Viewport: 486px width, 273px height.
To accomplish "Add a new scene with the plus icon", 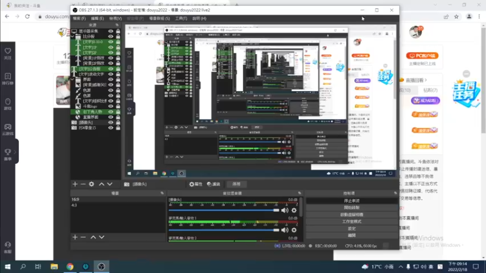I will [x=75, y=237].
